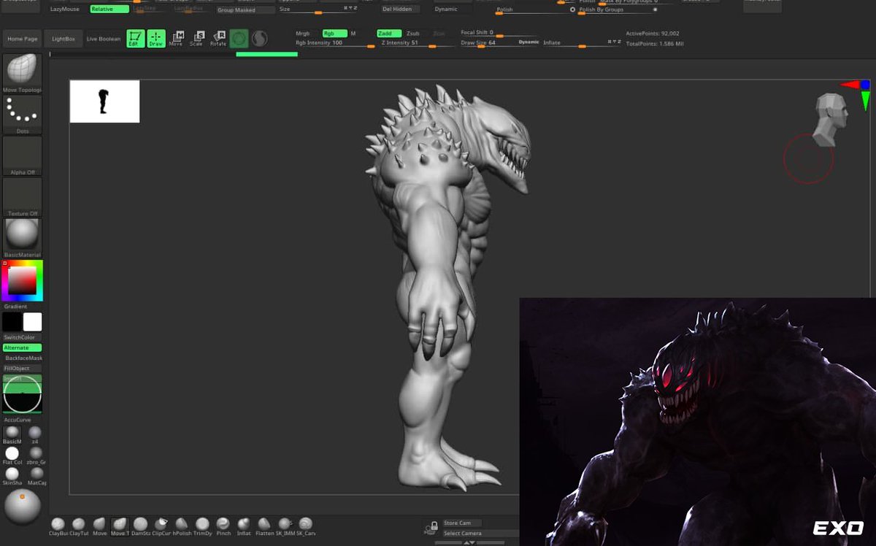Open the Inflate setting options arrows
This screenshot has height=546, width=876.
[614, 42]
